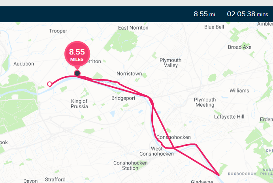Click the Roxborough neighborhood label
This screenshot has height=183, width=273.
coord(242,174)
